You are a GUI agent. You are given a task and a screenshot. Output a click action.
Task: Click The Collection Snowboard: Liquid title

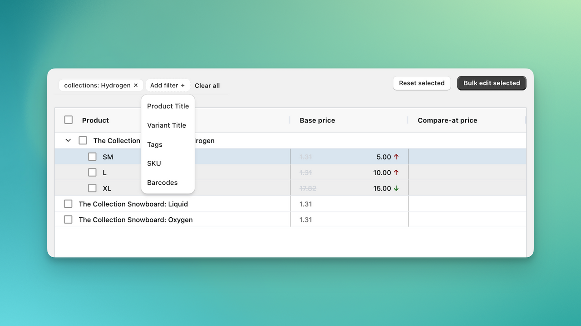point(133,204)
